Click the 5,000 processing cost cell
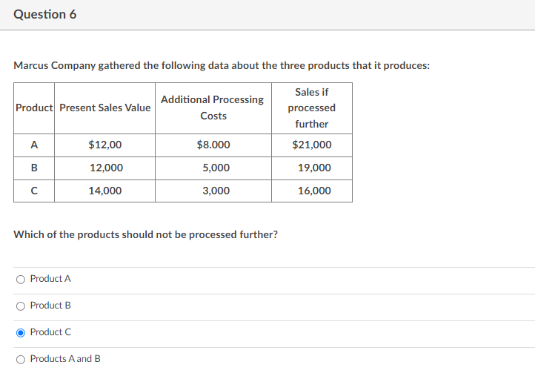The height and width of the screenshot is (379, 535). coord(216,168)
